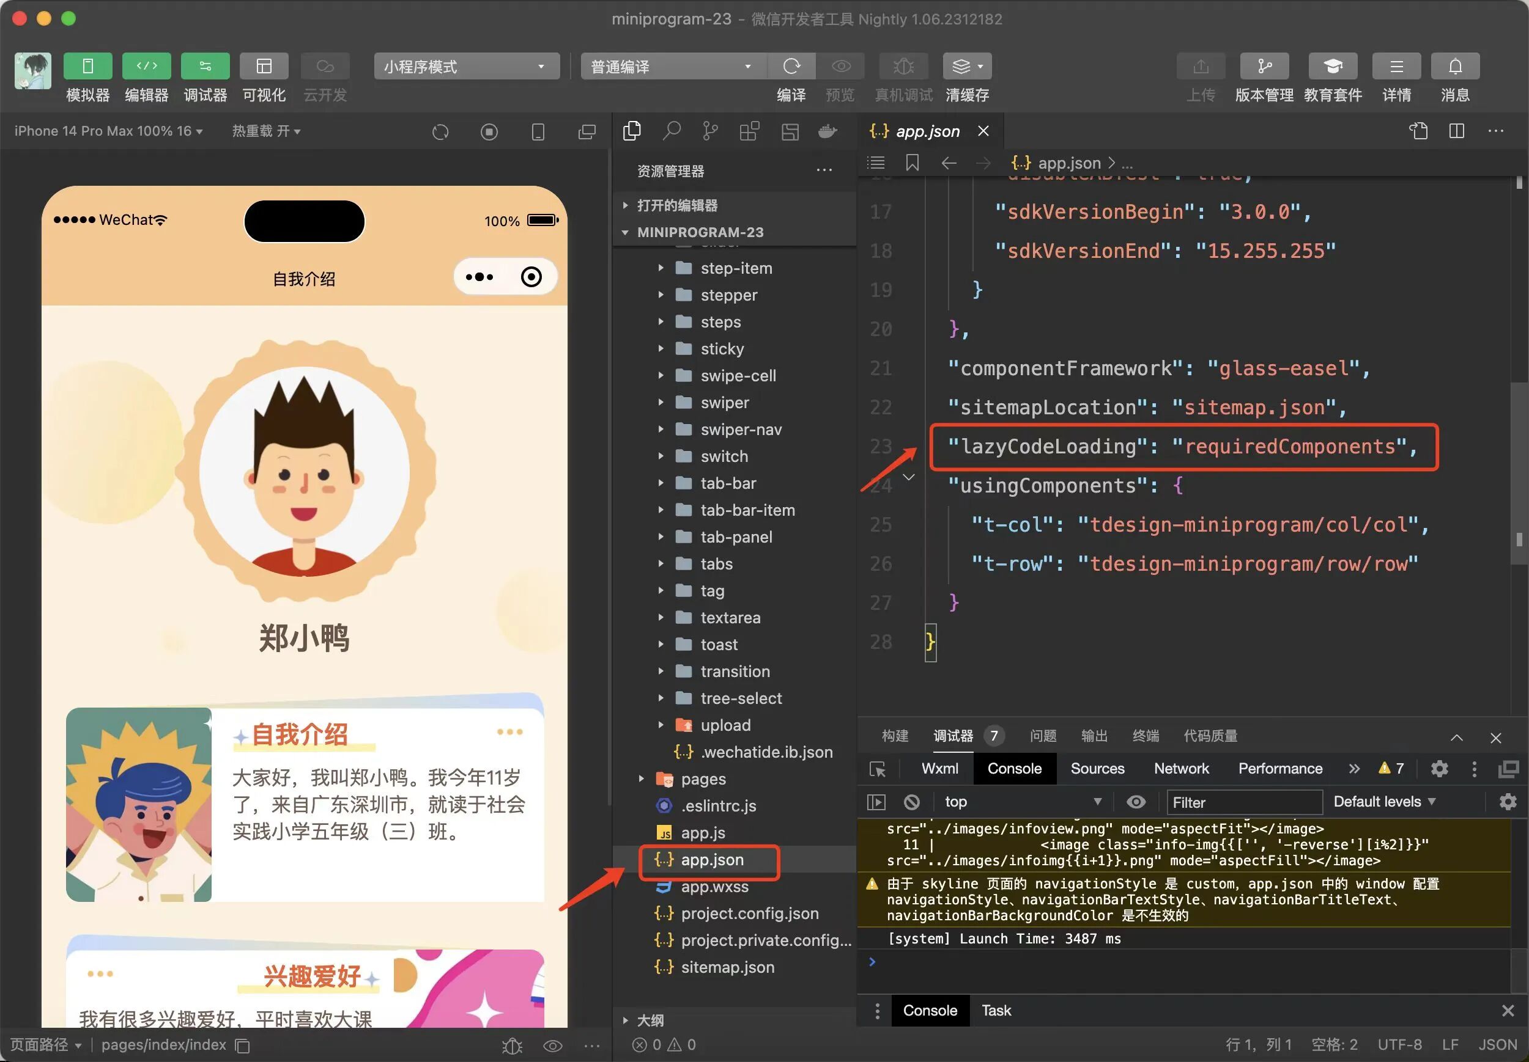The height and width of the screenshot is (1062, 1529).
Task: Click the clear console icon
Action: [x=912, y=802]
